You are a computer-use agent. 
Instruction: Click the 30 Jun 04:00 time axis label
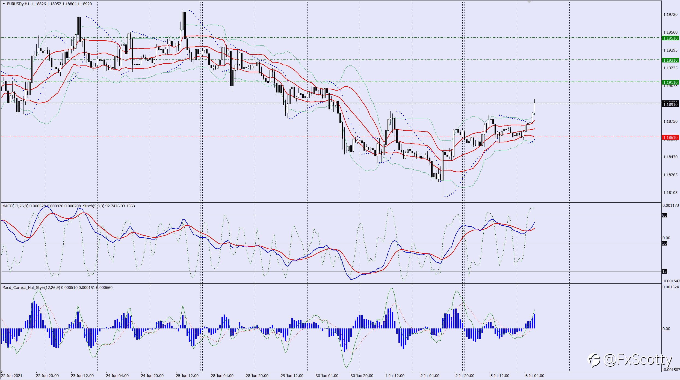coord(327,376)
